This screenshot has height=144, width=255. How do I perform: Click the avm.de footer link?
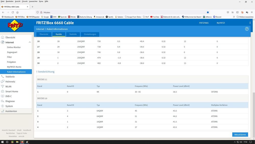(21, 136)
